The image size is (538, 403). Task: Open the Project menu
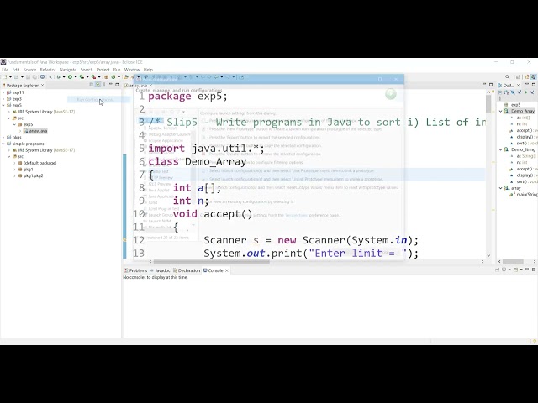(103, 70)
